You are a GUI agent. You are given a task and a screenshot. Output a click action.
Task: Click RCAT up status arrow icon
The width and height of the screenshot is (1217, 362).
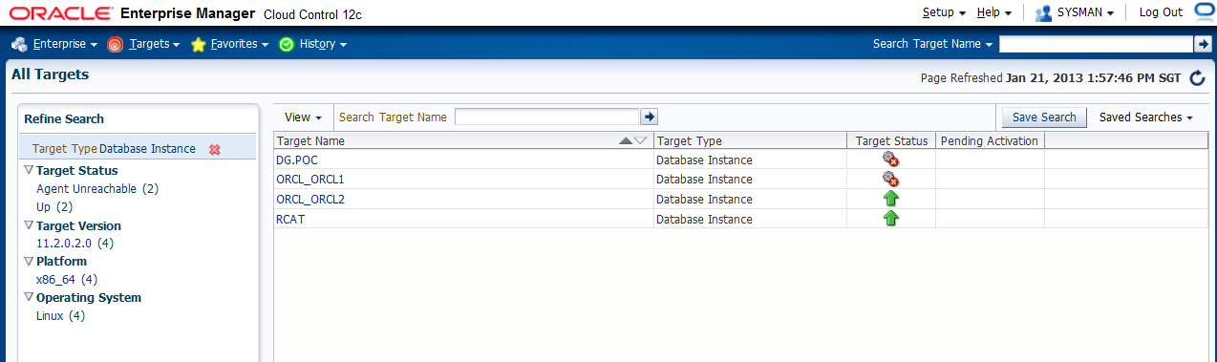(891, 219)
